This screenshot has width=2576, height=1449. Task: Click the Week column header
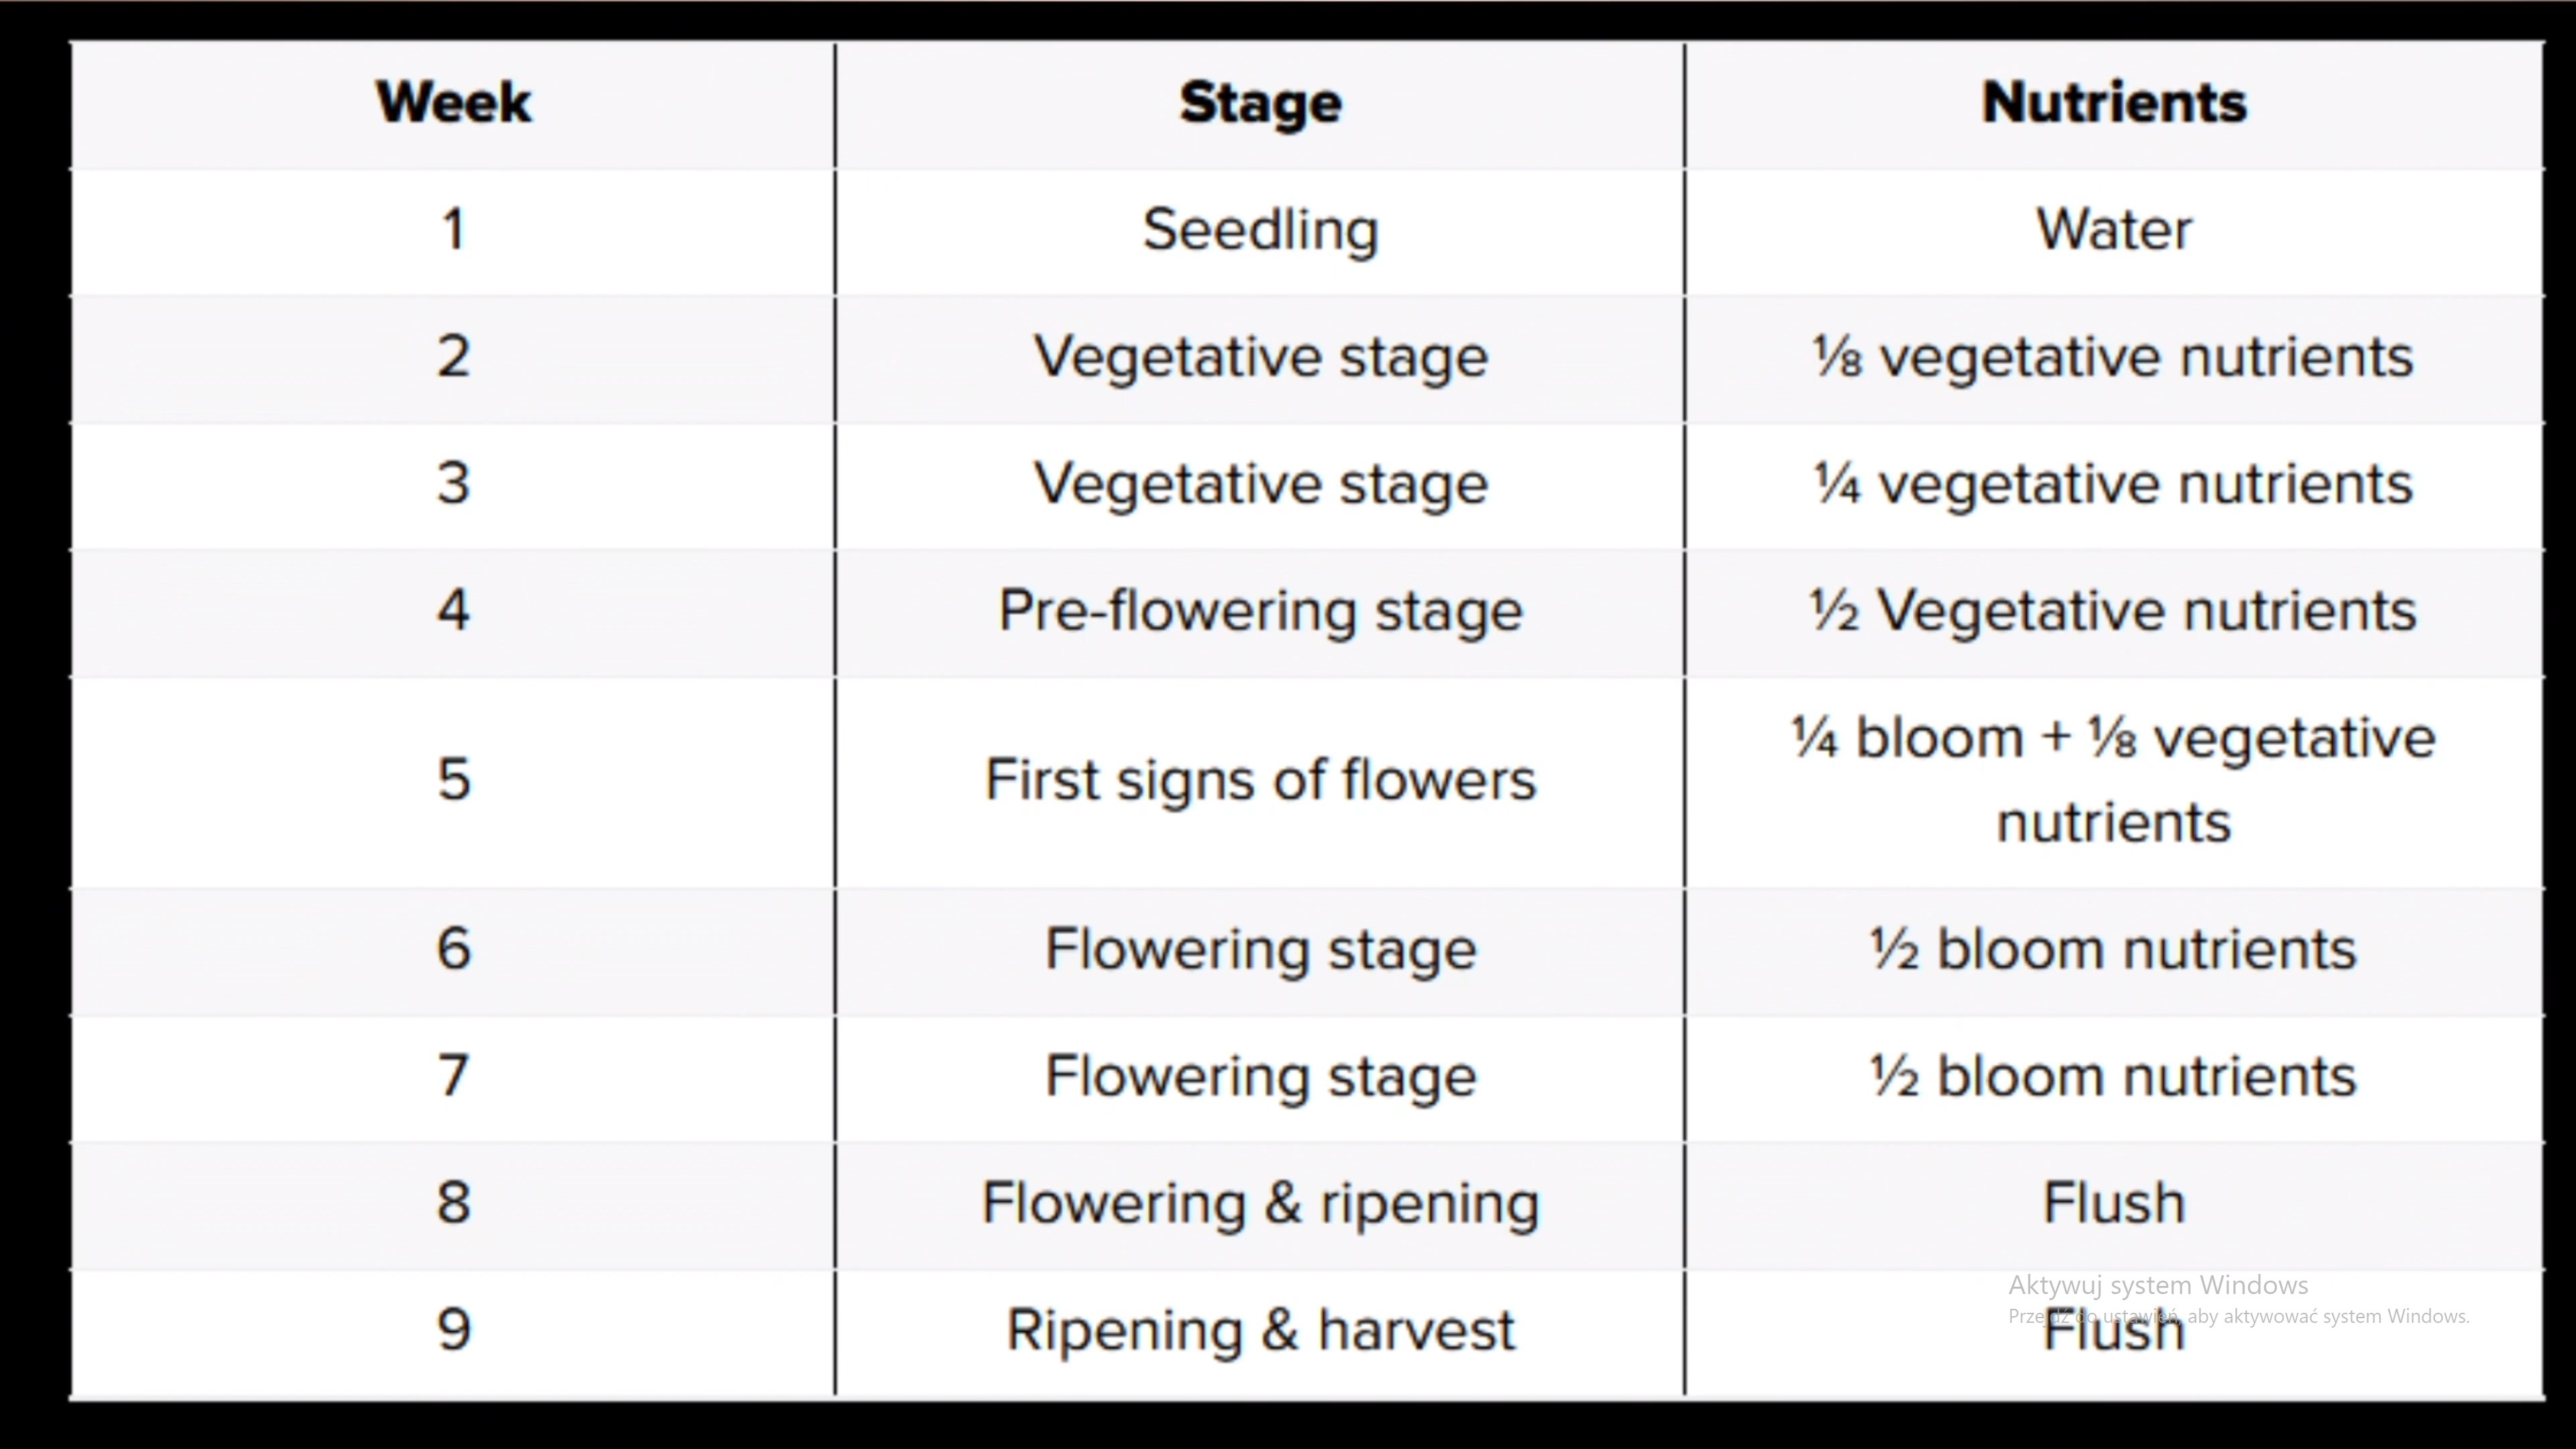453,104
